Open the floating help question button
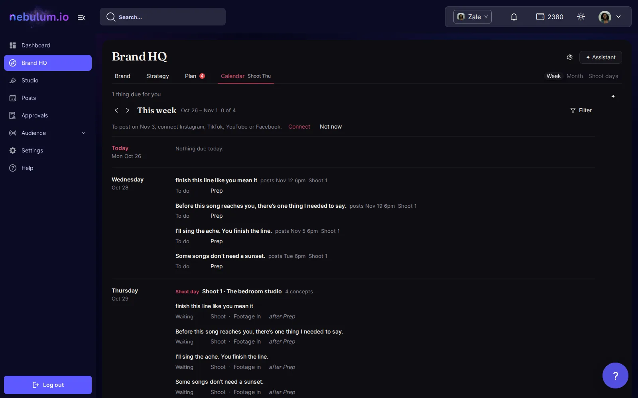Viewport: 638px width, 398px height. coord(615,375)
